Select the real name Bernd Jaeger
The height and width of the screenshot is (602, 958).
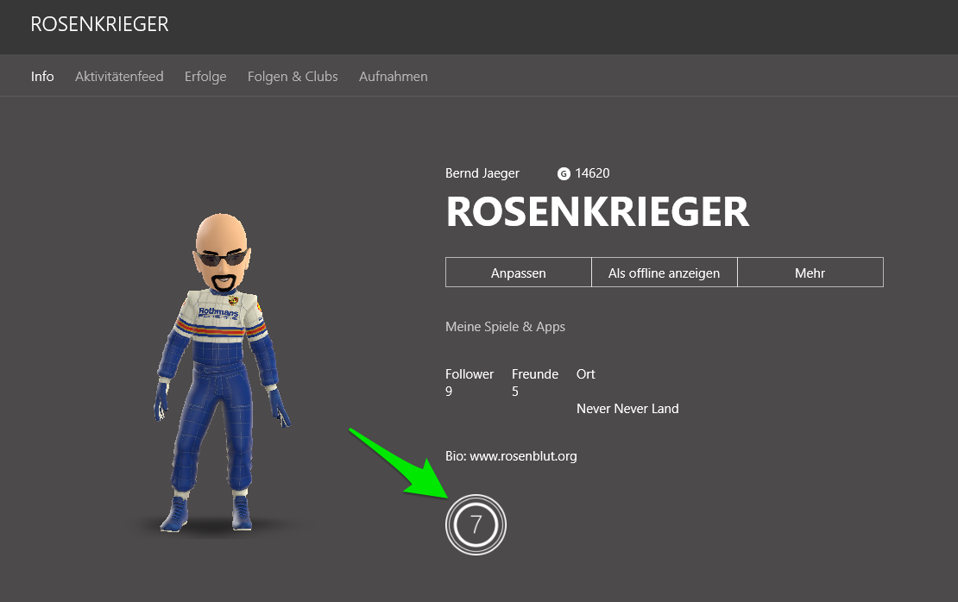[x=482, y=173]
